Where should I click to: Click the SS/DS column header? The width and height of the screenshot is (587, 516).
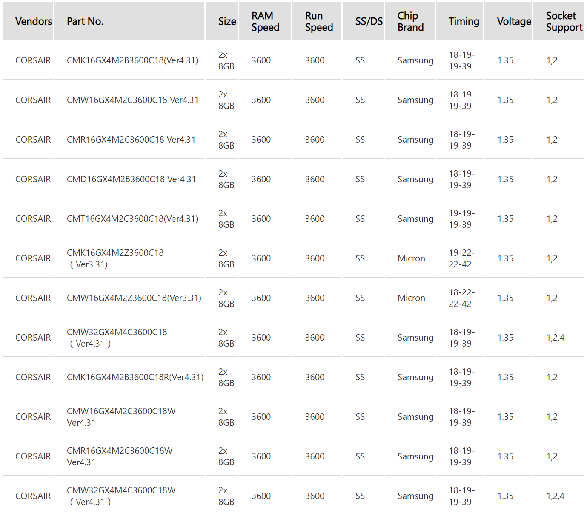(x=363, y=21)
